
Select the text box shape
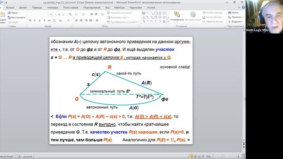coord(144,13)
